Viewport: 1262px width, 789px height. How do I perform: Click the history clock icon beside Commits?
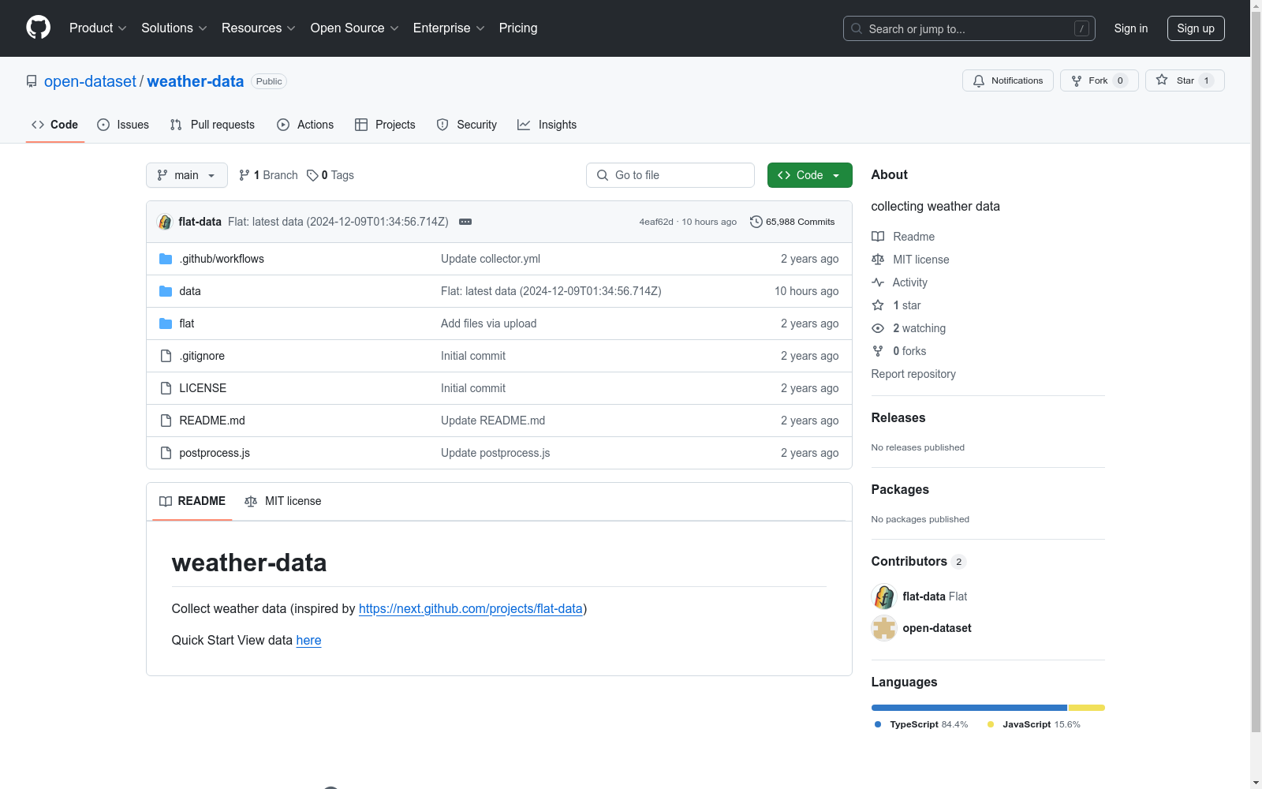point(756,222)
